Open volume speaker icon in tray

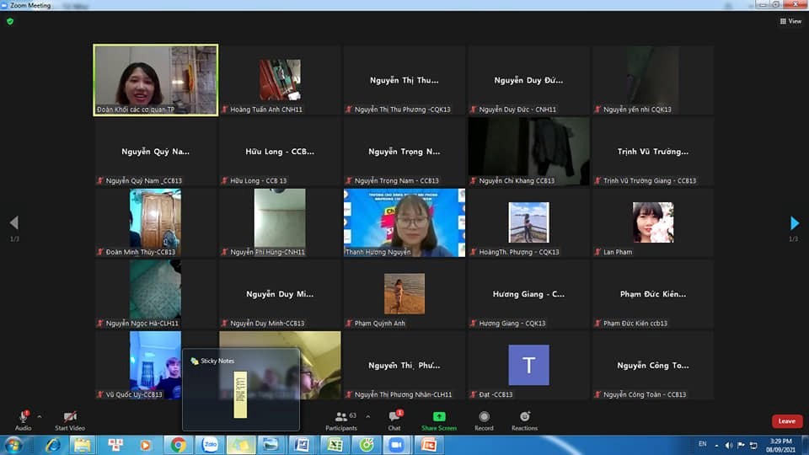click(x=728, y=445)
